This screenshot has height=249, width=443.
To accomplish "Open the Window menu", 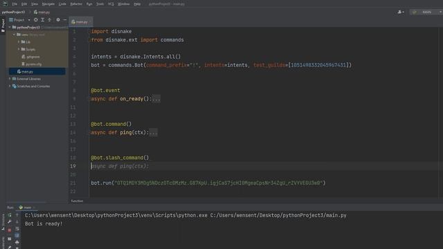I will coord(124,4).
